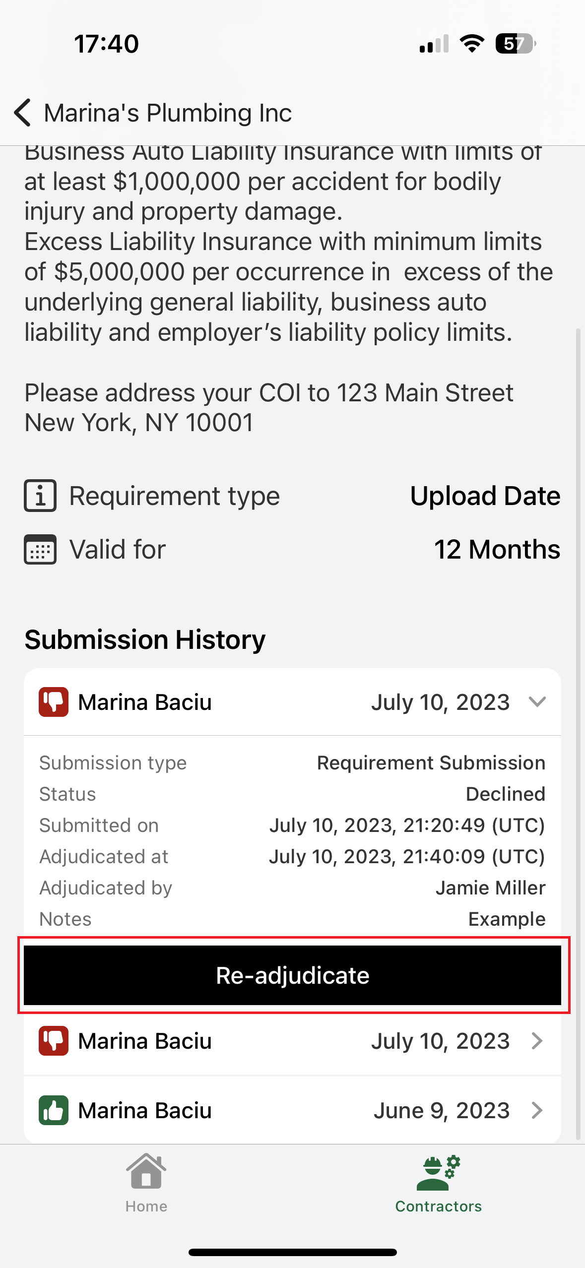Expand the second July 10, 2023 submission
The height and width of the screenshot is (1268, 585).
point(537,1041)
